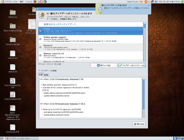This screenshot has width=184, height=140.
Task: Click the panel clock date and time
Action: (169, 2)
